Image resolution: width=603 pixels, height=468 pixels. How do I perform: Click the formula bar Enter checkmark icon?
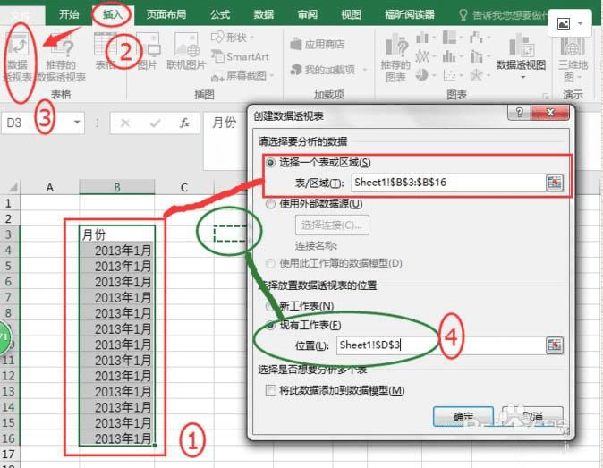155,123
